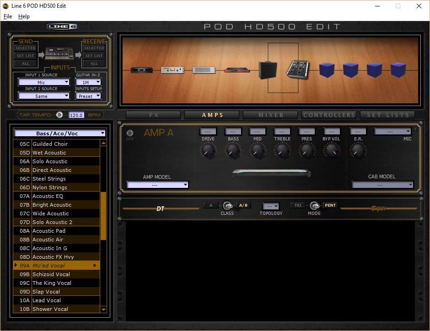Open the Input 1 Source dropdown
The image size is (430, 331).
44,82
